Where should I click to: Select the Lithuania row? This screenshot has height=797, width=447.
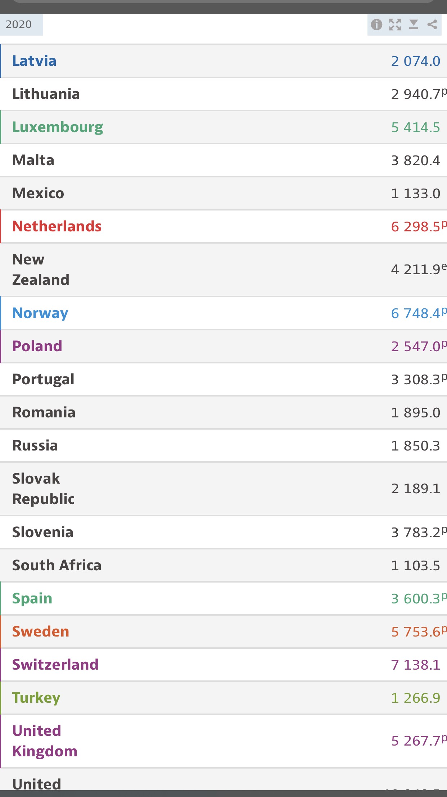223,94
